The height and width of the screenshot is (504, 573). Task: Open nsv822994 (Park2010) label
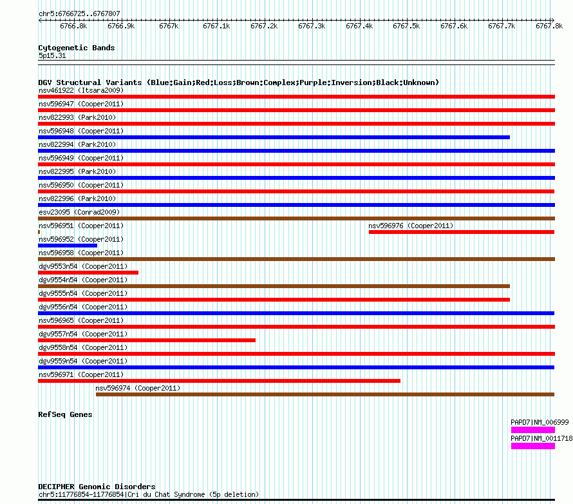77,144
